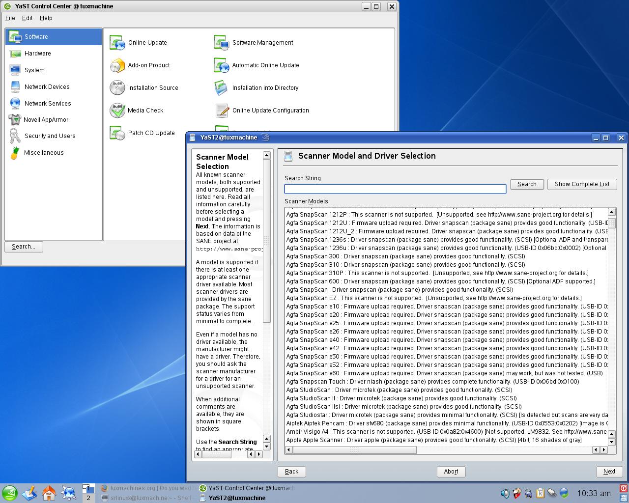Click Show Complete List button
629x503 pixels.
click(x=582, y=184)
